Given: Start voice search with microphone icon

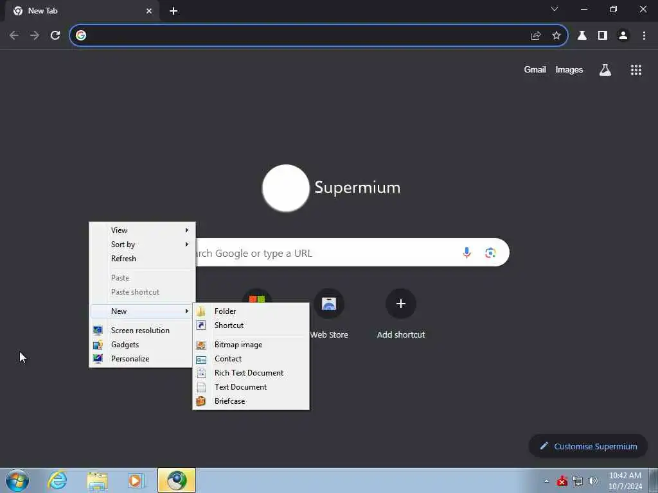Looking at the screenshot, I should tap(467, 253).
